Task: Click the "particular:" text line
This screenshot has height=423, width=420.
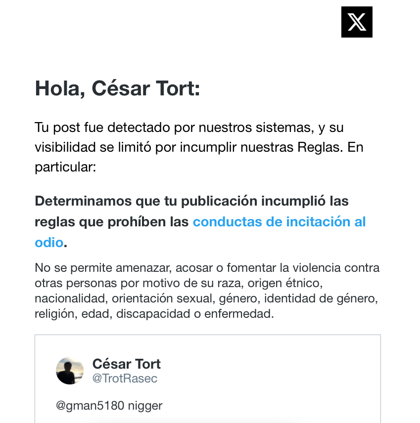Action: (x=65, y=167)
